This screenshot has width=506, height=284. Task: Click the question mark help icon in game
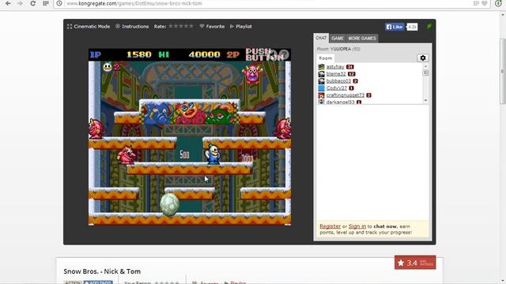tap(284, 54)
